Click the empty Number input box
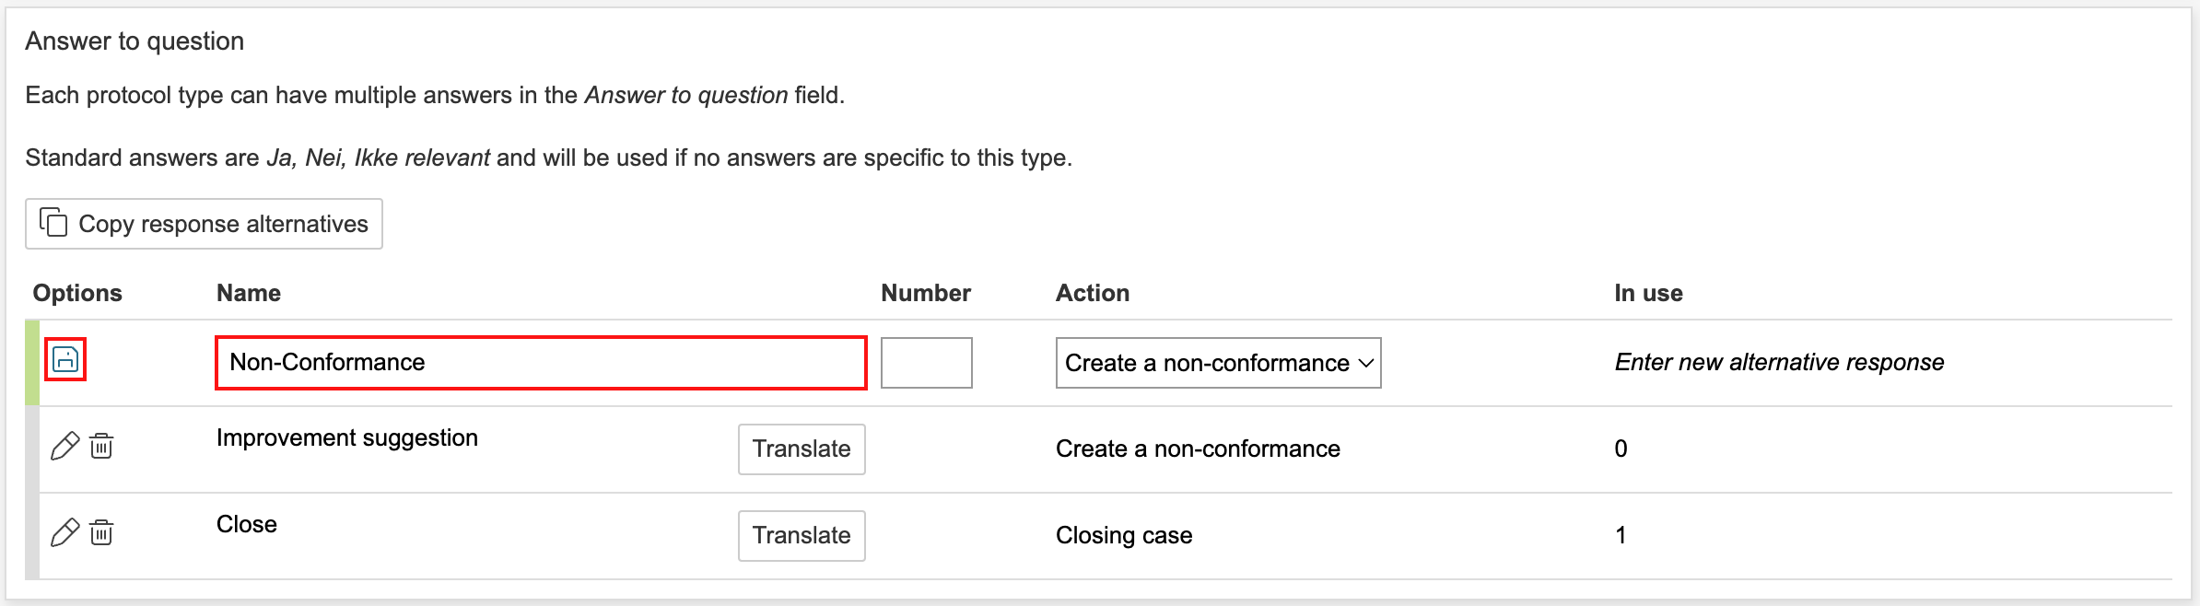 pos(926,363)
